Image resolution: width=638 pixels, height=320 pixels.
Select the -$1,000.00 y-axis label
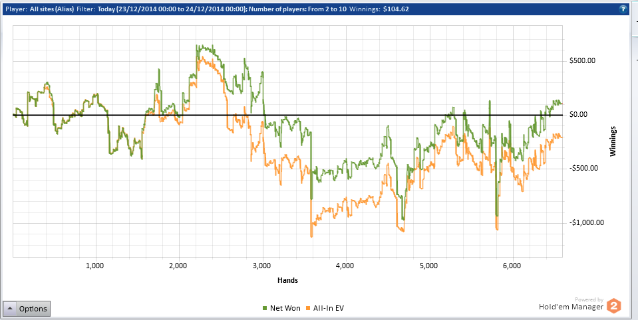586,222
